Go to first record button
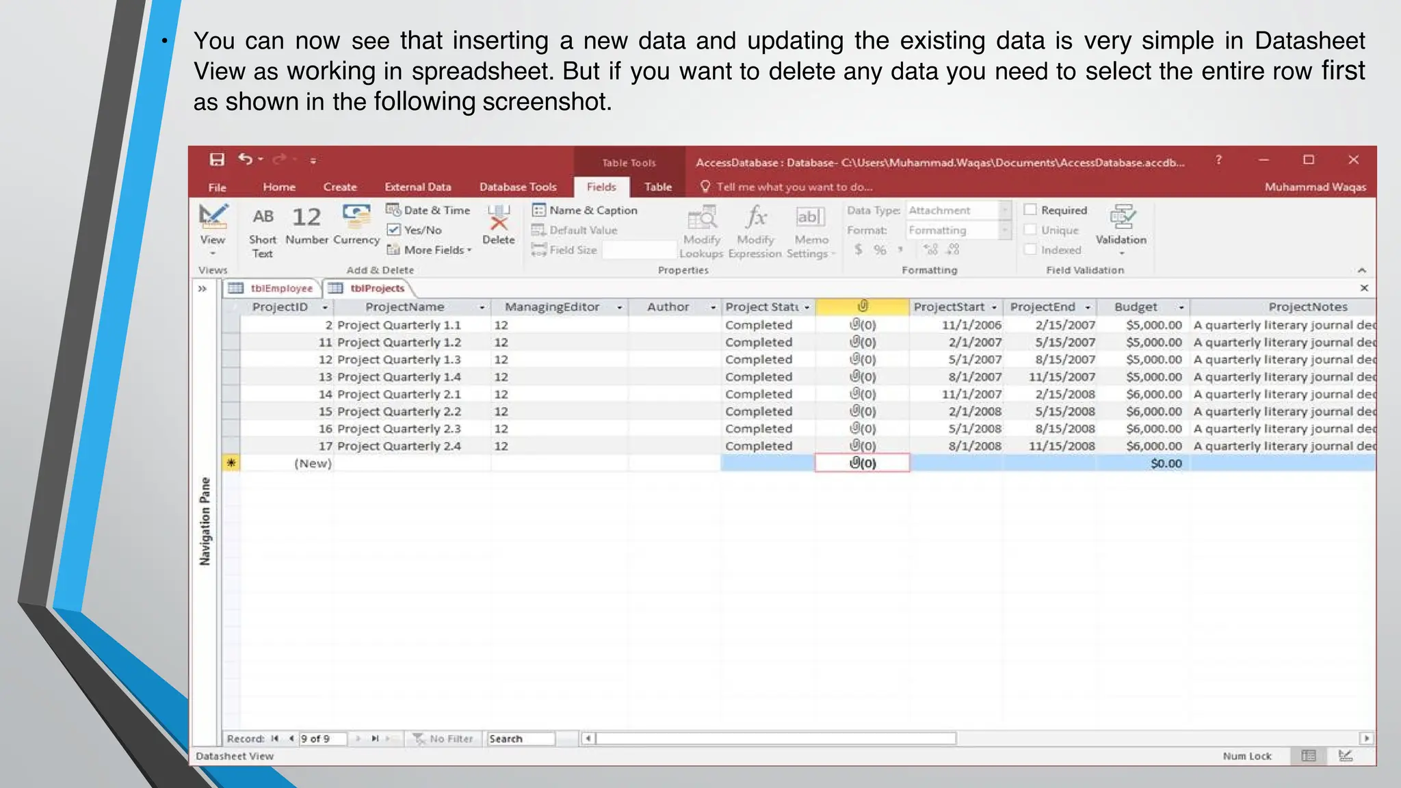This screenshot has height=788, width=1401. click(275, 738)
